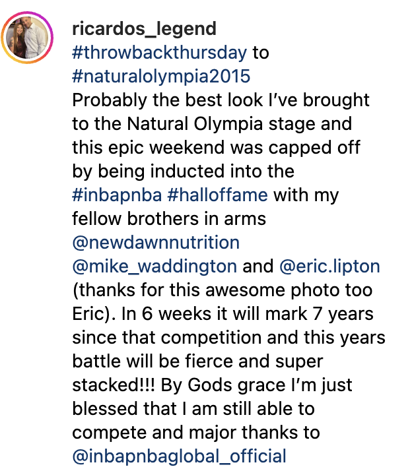Visit the @newdawnnutrition profile mention
Viewport: 412px width, 471px height.
point(156,242)
